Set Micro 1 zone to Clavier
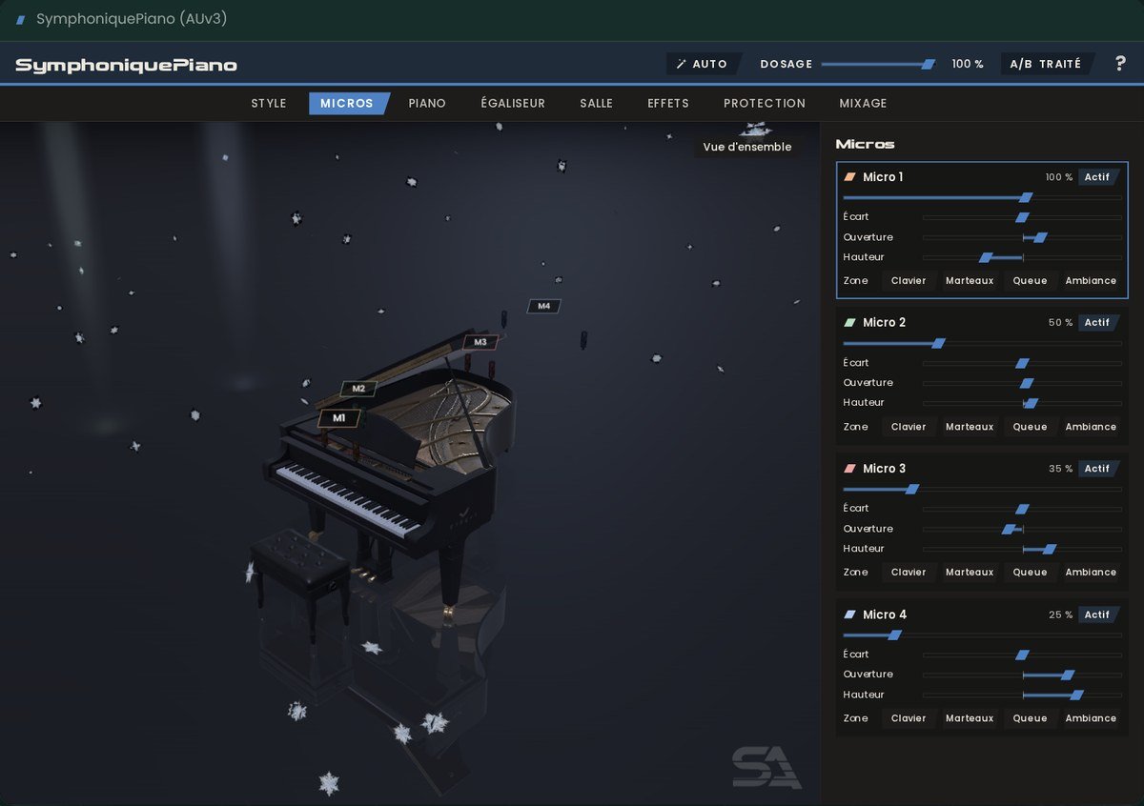 point(909,281)
